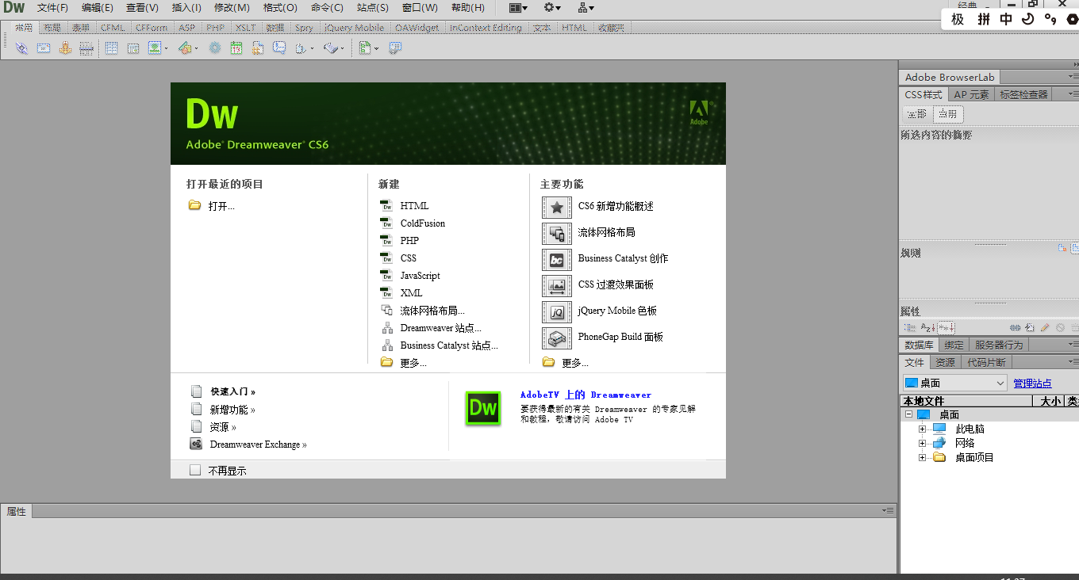Screen dimensions: 1079x580
Task: Click the Dw logo thumbnail beside AdobeTV
Action: [483, 408]
